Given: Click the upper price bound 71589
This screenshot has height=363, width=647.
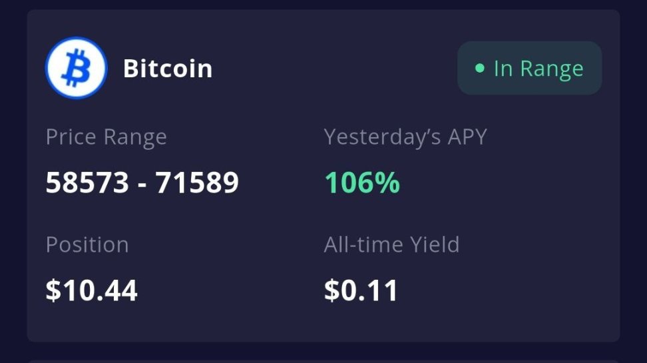Looking at the screenshot, I should (x=197, y=182).
